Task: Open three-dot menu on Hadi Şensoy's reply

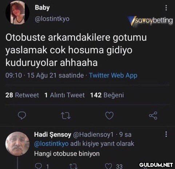Action: (x=166, y=134)
